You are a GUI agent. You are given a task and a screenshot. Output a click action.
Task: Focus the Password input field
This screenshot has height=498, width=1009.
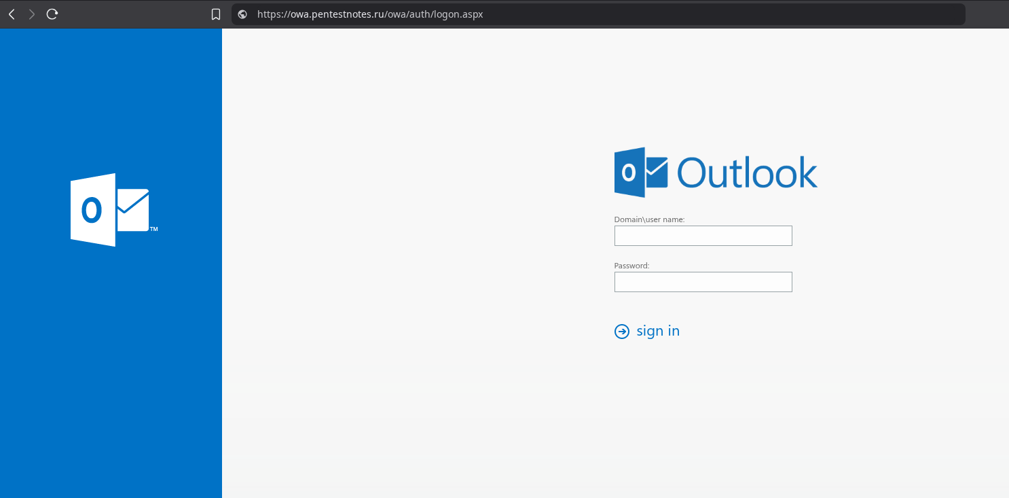(x=703, y=282)
